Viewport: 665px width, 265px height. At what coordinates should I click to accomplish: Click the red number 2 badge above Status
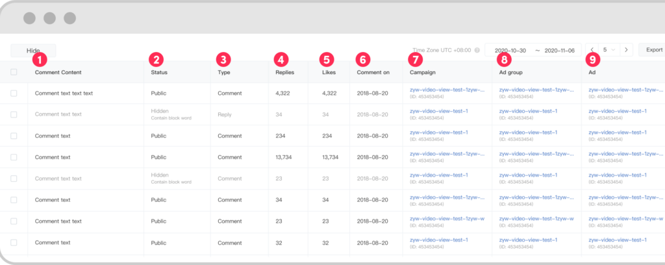156,59
